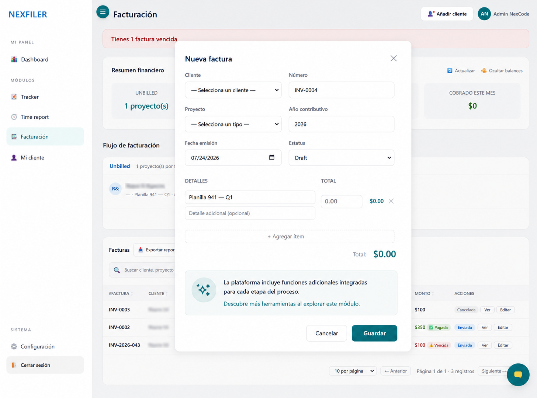Go to Anterior page
This screenshot has width=537, height=398.
tap(395, 371)
